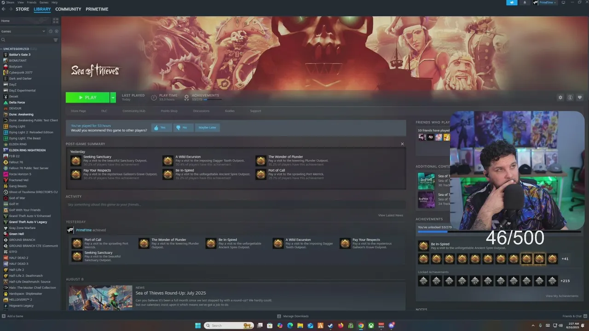Expand the +41 more unlocked achievements
589x331 pixels.
coord(565,259)
